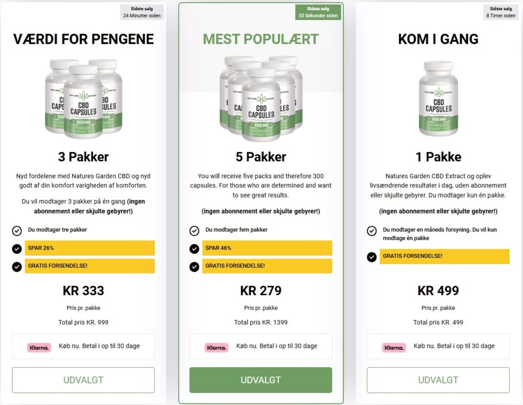This screenshot has width=523, height=405.
Task: Select the 'KOM I GANG' heading
Action: coord(438,39)
